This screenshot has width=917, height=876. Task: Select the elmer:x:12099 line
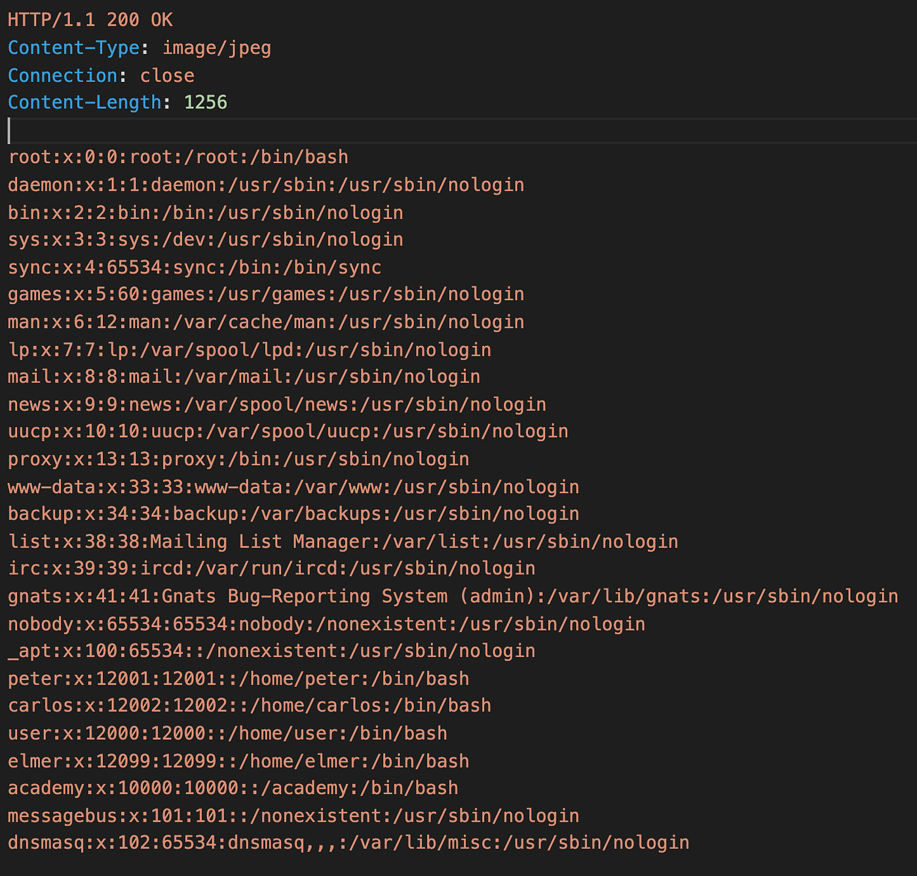click(238, 761)
